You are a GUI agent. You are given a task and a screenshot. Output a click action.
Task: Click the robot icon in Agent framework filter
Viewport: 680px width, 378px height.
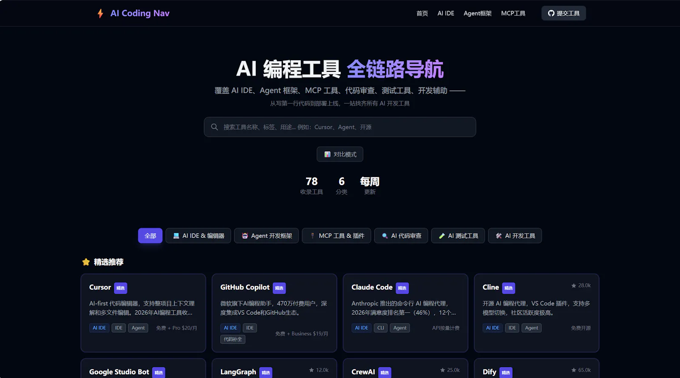(245, 236)
